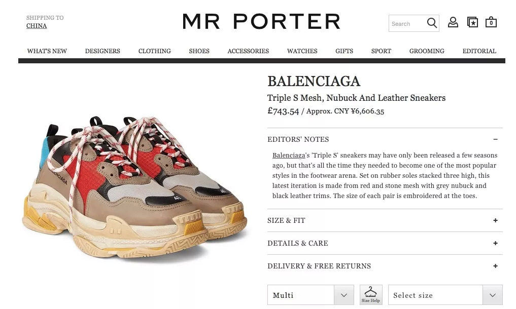Screen dimensions: 516x309
Task: Expand Delivery & Free Returns section
Action: pyautogui.click(x=385, y=266)
